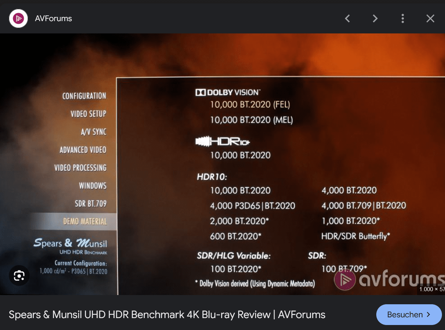Screen dimensions: 445x330
Task: Choose 1,000 BT.2020* option
Action: point(351,221)
